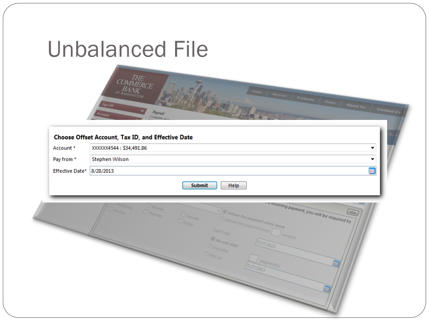
Task: Check the Thursday checkbox
Action: tap(145, 211)
